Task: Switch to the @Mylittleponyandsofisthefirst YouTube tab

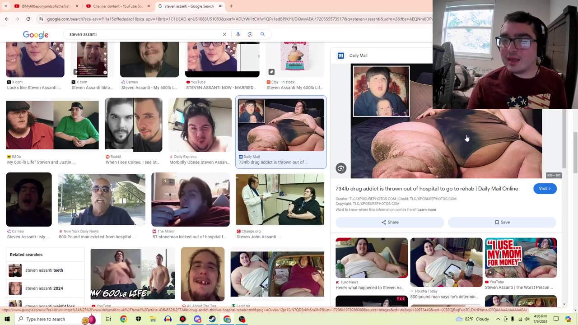Action: click(x=46, y=6)
